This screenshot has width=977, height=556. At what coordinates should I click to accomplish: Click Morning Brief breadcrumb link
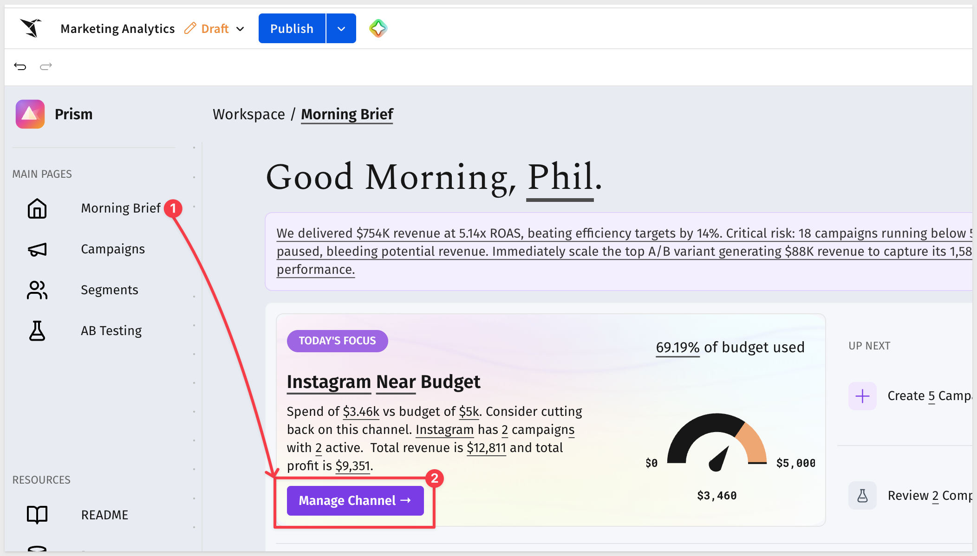(x=347, y=114)
